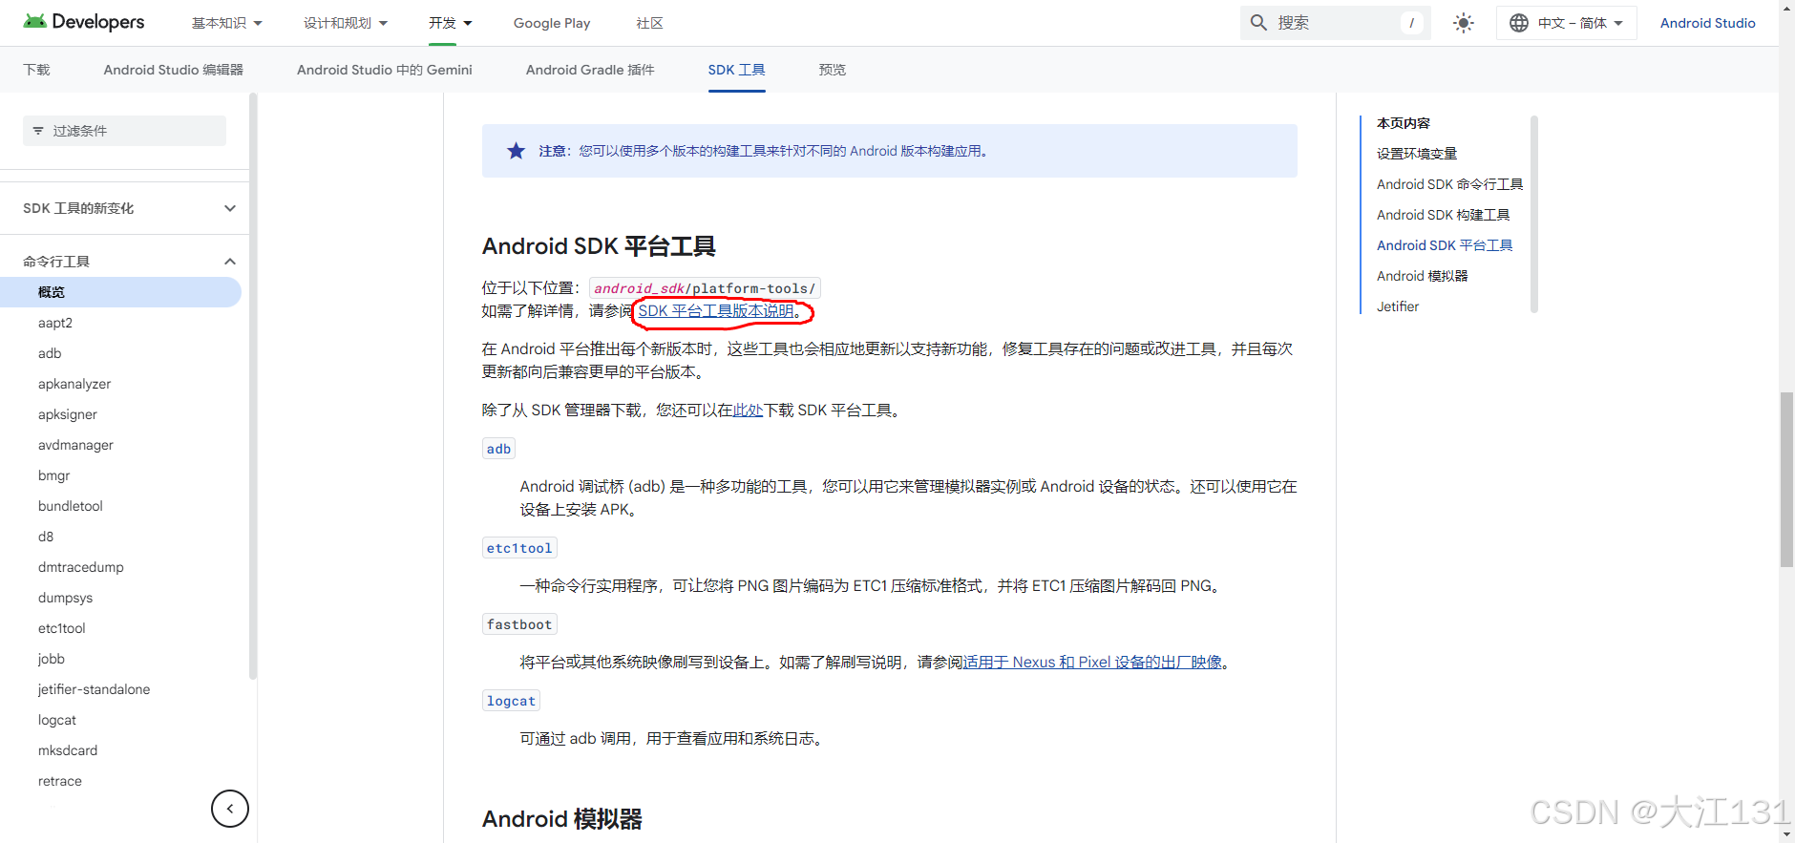The width and height of the screenshot is (1795, 843).
Task: Click the filter icon in sidebar
Action: click(x=38, y=131)
